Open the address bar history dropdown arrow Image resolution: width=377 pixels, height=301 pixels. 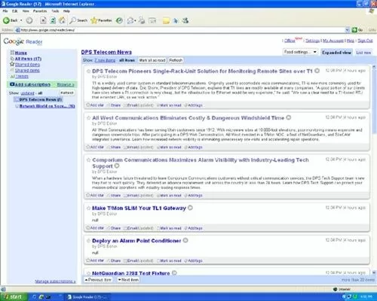click(348, 30)
